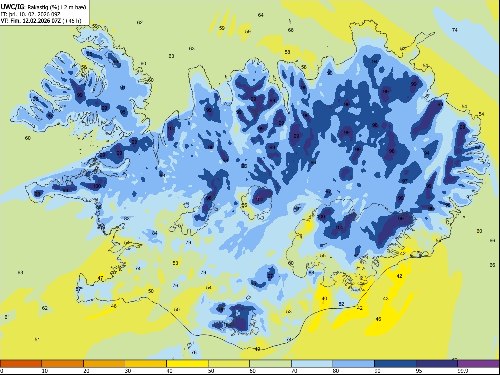500x375 pixels.
Task: Select the humidity value '83' in west Iceland
Action: pyautogui.click(x=127, y=219)
